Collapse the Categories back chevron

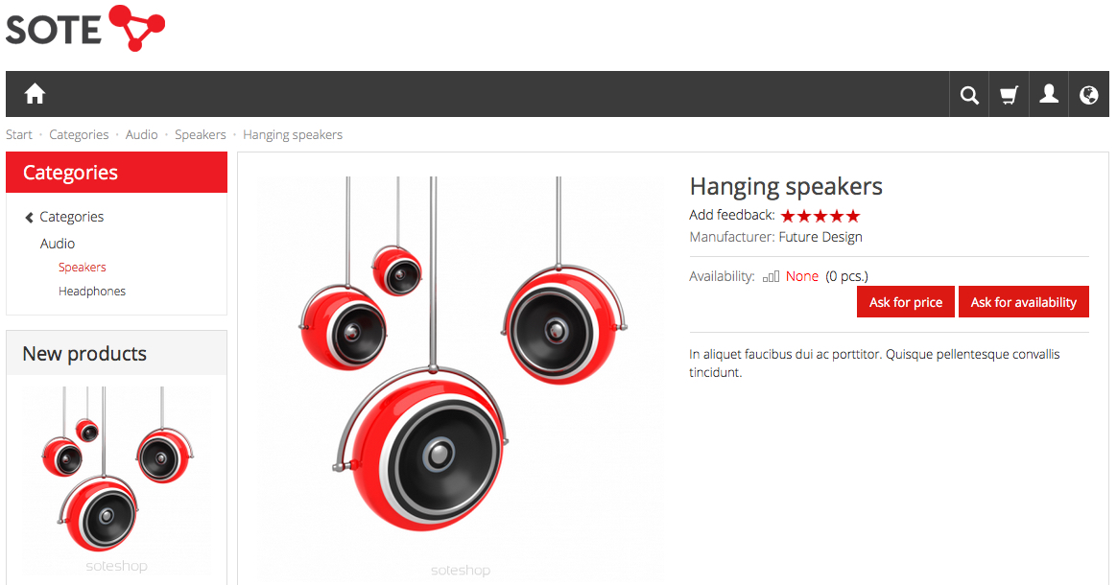[29, 217]
